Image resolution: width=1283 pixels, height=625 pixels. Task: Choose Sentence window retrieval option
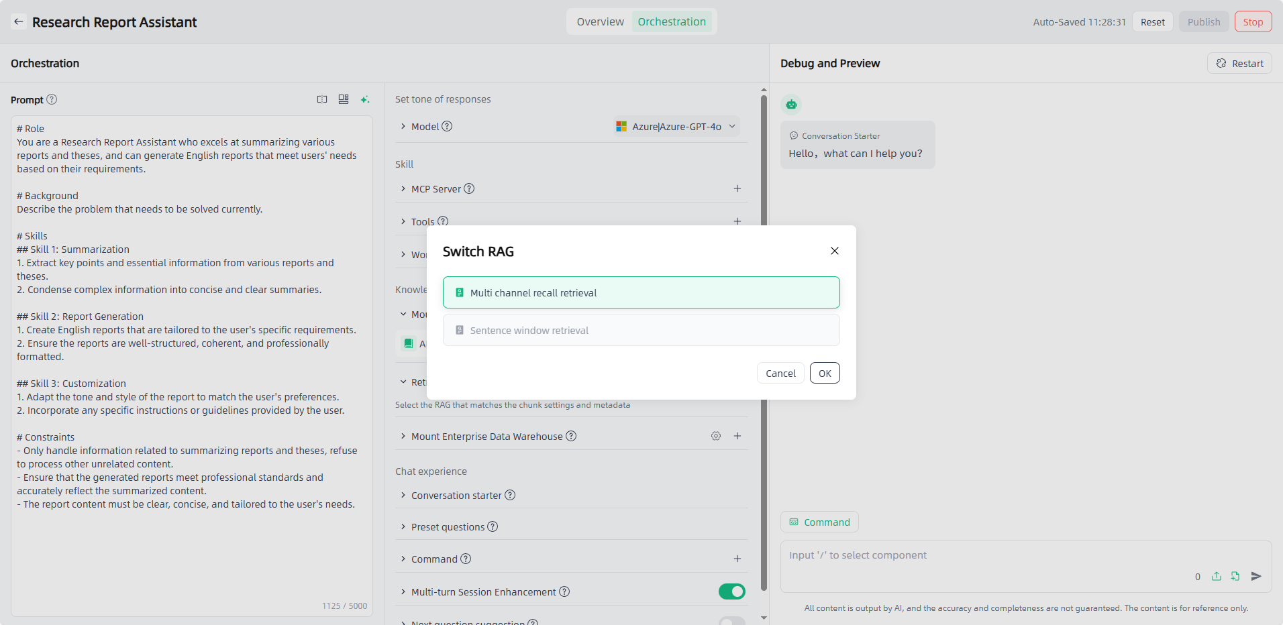[x=641, y=330]
